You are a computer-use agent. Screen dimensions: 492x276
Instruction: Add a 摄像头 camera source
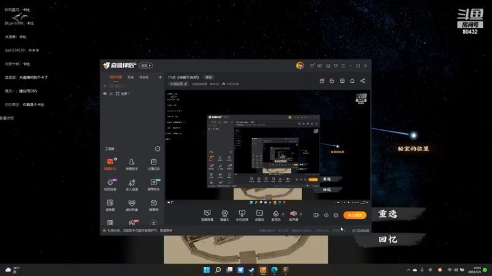coord(224,215)
